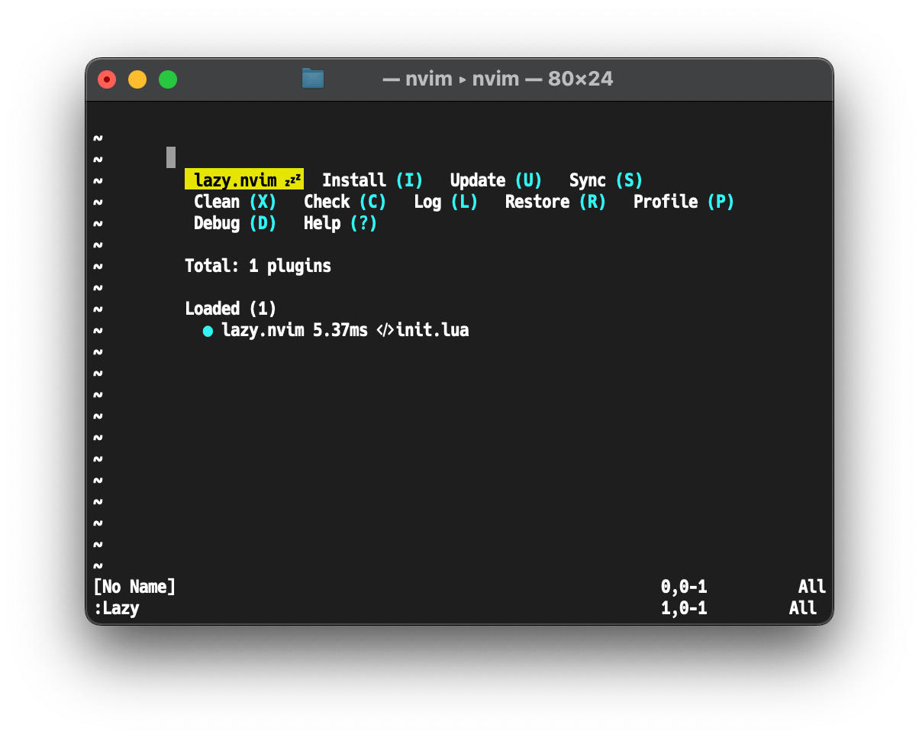919x738 pixels.
Task: Click the Total: 1 plugins text
Action: 258,266
